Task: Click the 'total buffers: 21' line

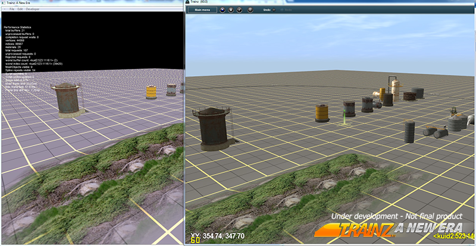Action: point(15,31)
